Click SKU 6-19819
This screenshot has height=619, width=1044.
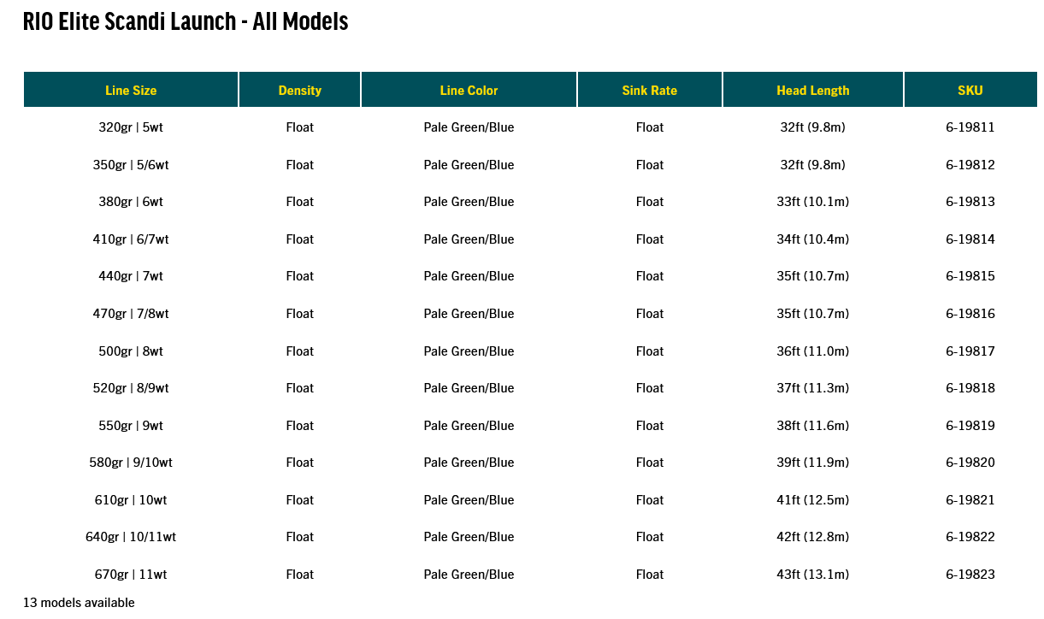coord(970,426)
